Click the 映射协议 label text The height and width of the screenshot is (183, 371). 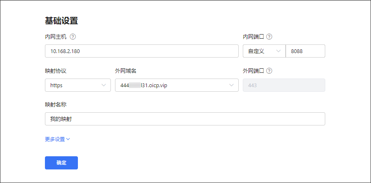(56, 71)
